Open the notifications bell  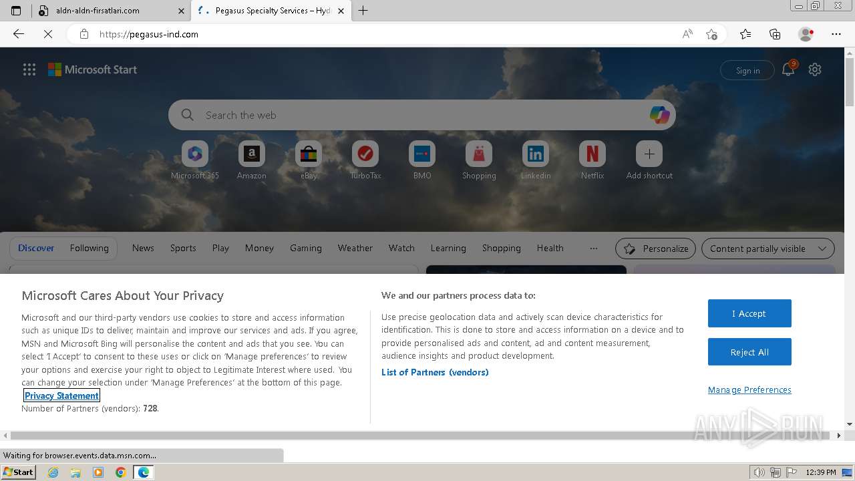coord(788,69)
